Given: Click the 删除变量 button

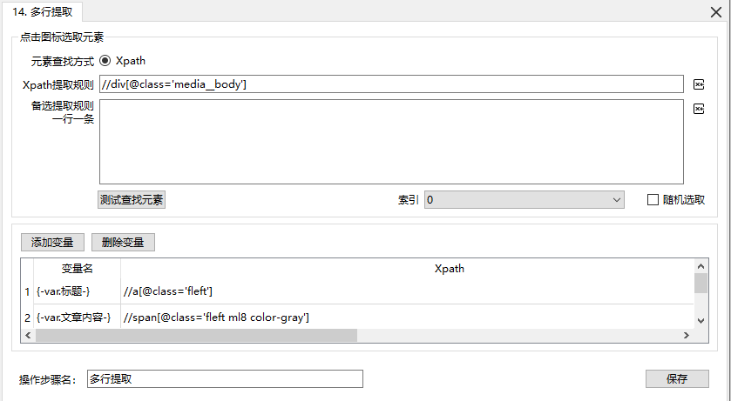Looking at the screenshot, I should 123,242.
